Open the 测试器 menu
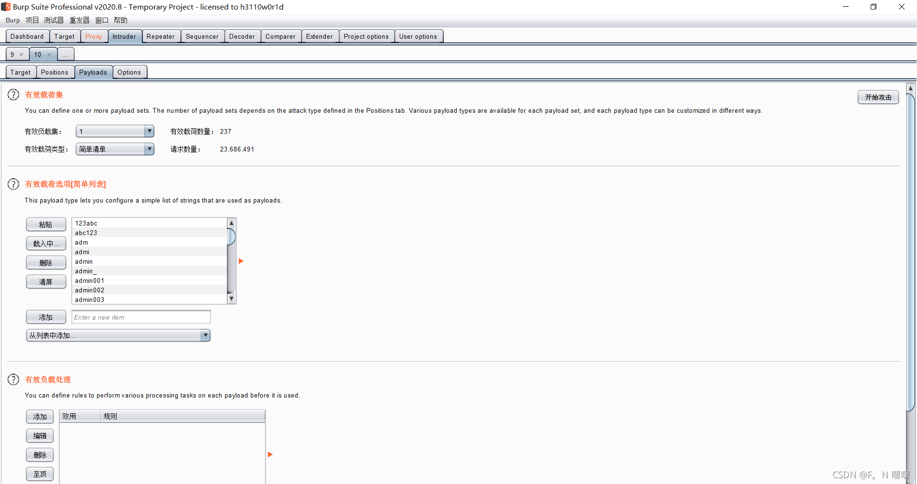This screenshot has width=917, height=484. [x=53, y=20]
